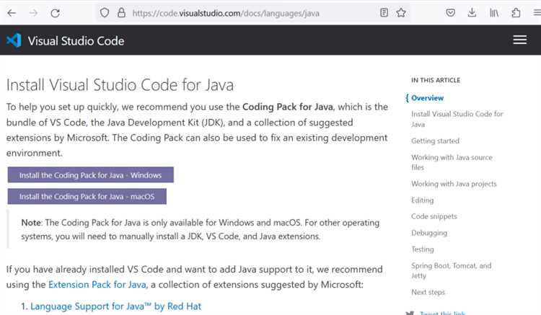Open the downloads arrow icon
Screen dimensions: 541x315
point(472,13)
